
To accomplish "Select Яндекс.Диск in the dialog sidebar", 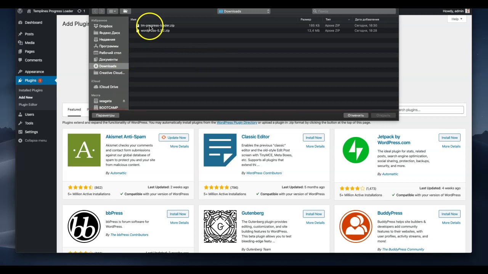I will click(x=109, y=33).
